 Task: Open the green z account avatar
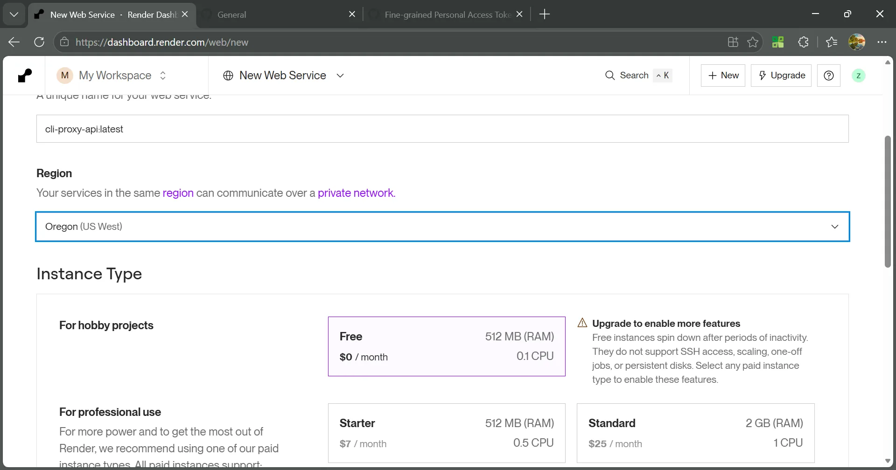(x=859, y=76)
